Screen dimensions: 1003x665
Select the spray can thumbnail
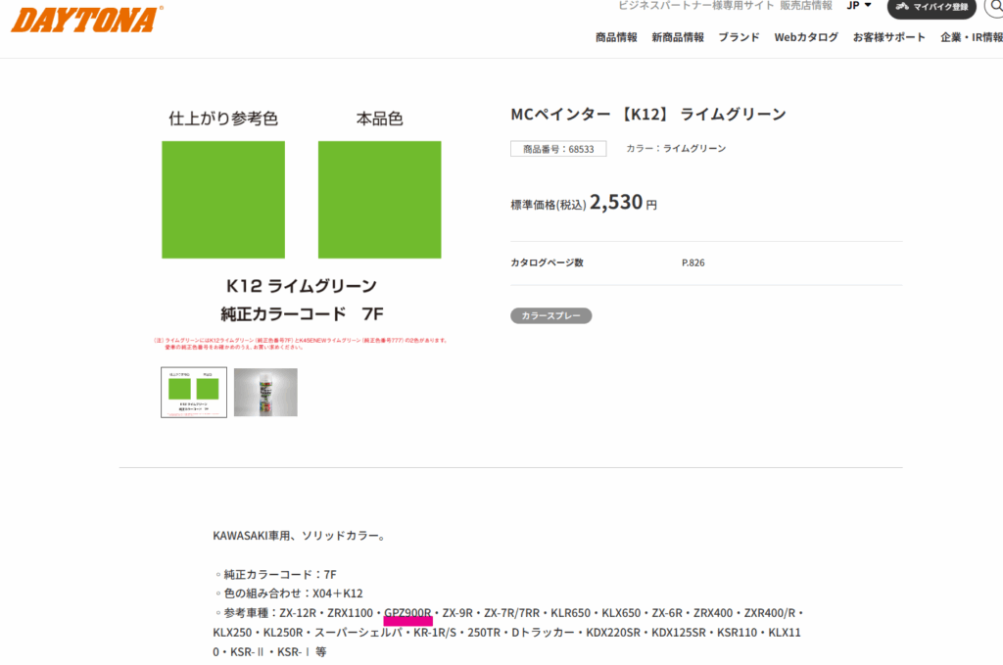pos(265,392)
